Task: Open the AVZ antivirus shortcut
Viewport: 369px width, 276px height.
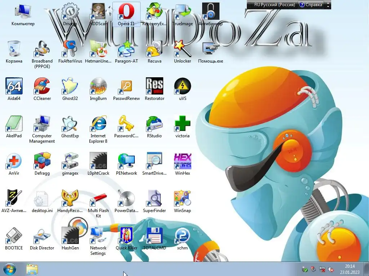Action: (14, 201)
